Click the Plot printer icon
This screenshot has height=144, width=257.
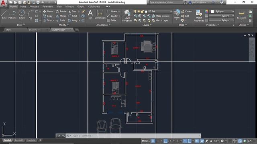point(38,2)
